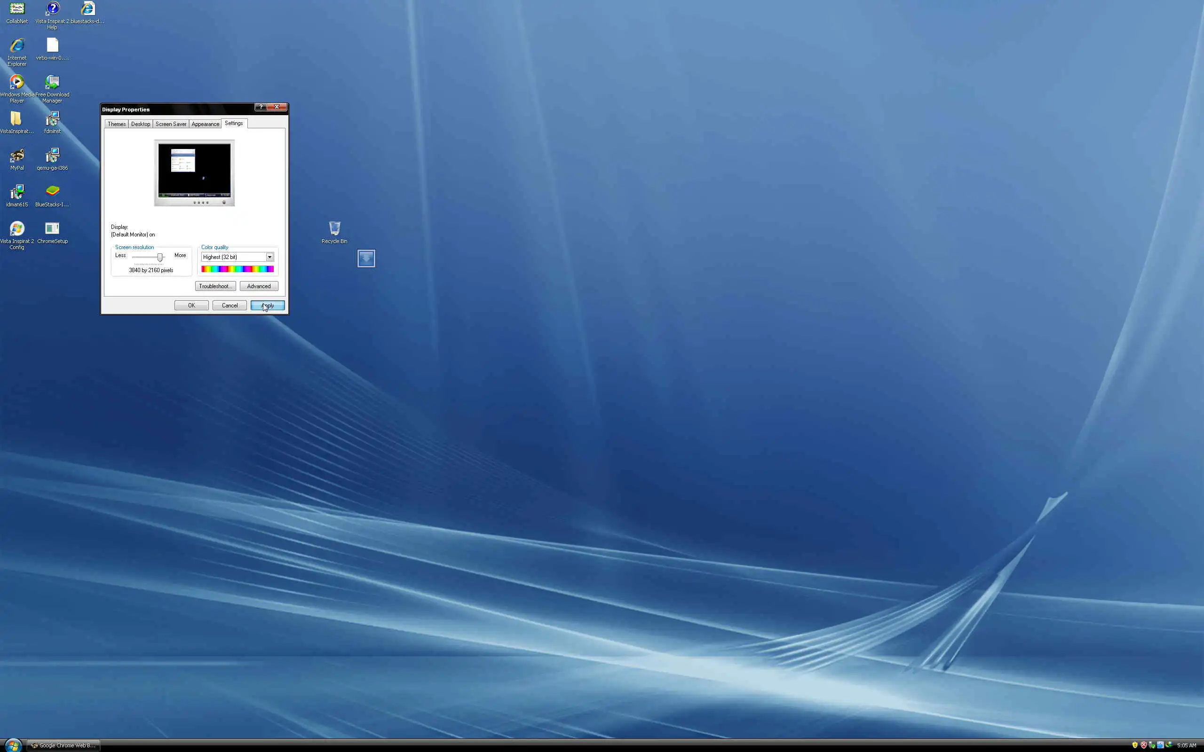Click the screen resolution slider handle

pos(160,257)
